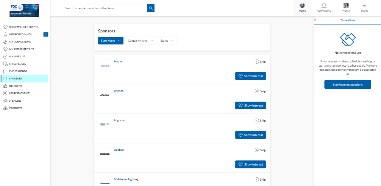Click the Representatives sidebar icon
381x186 pixels.
(x=5, y=93)
